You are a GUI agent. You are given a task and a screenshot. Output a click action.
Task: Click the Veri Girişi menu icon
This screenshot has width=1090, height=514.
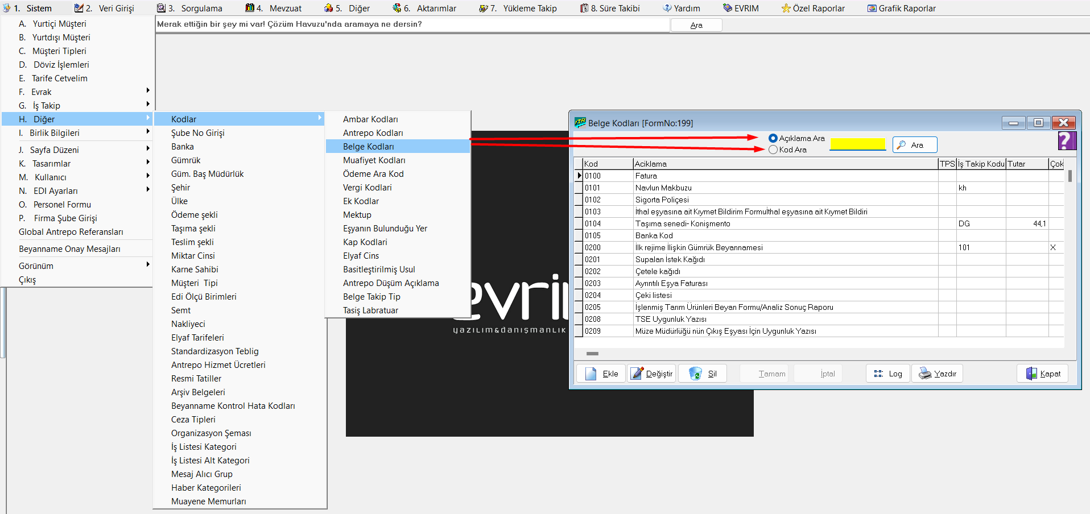click(79, 8)
